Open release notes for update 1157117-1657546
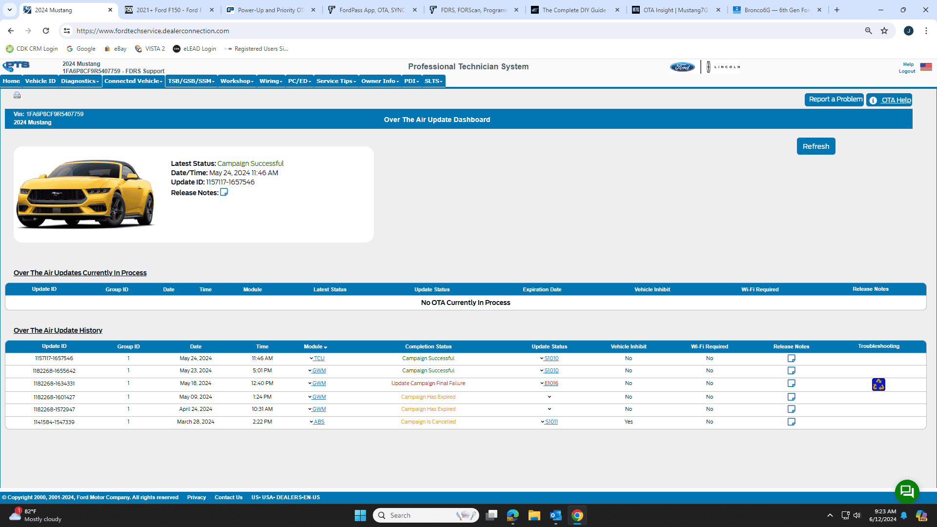937x527 pixels. (x=791, y=359)
